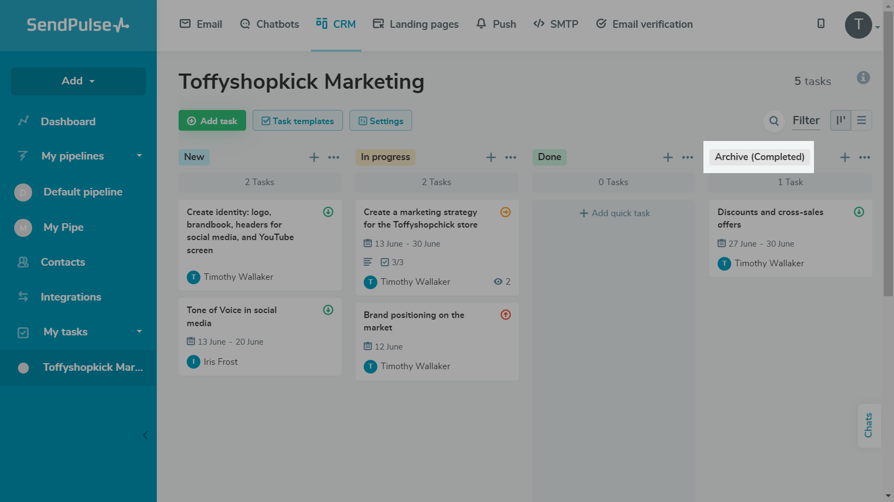Click Add quick task in Done column
Screen dimensions: 894x502
point(614,213)
